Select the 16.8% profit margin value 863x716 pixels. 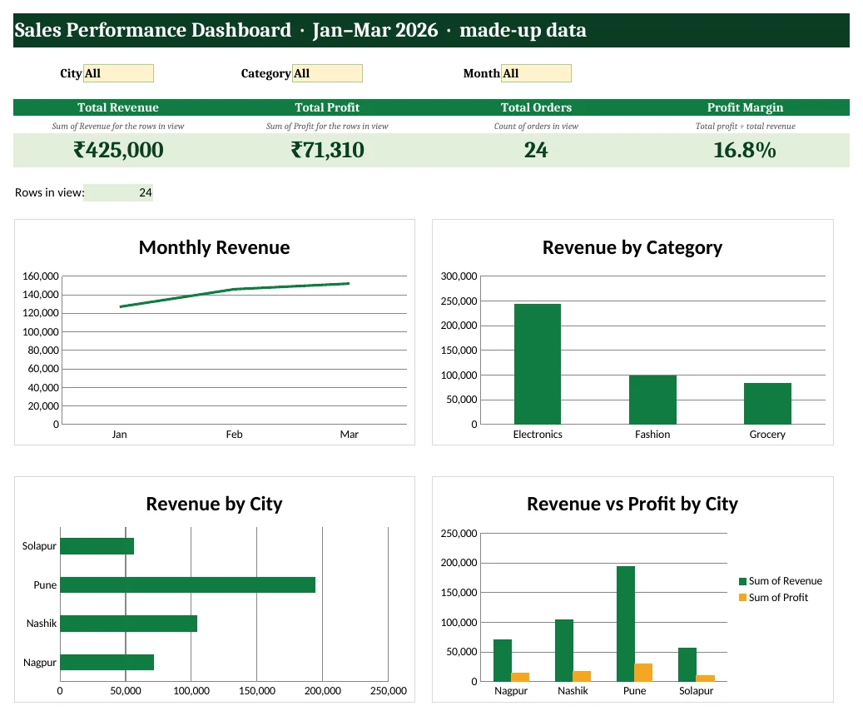pos(745,150)
